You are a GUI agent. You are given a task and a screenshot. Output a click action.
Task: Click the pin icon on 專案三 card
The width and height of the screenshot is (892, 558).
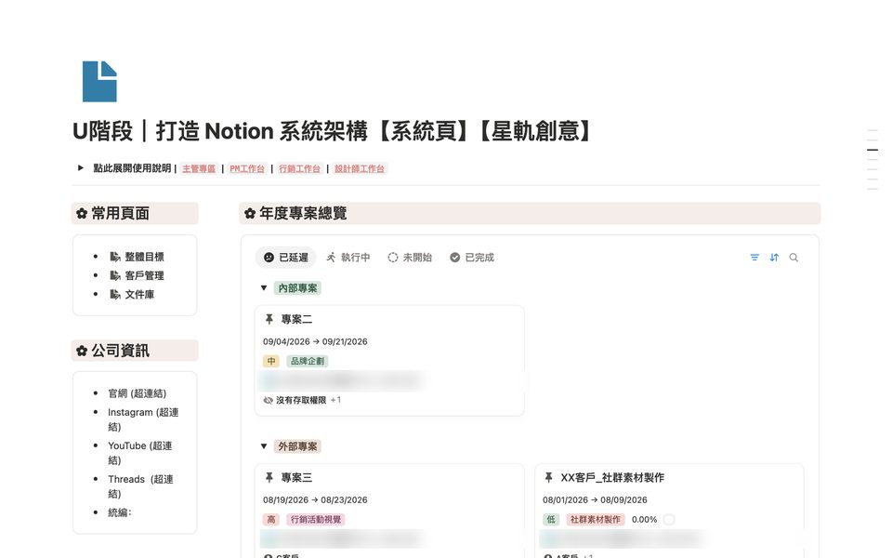pyautogui.click(x=269, y=478)
